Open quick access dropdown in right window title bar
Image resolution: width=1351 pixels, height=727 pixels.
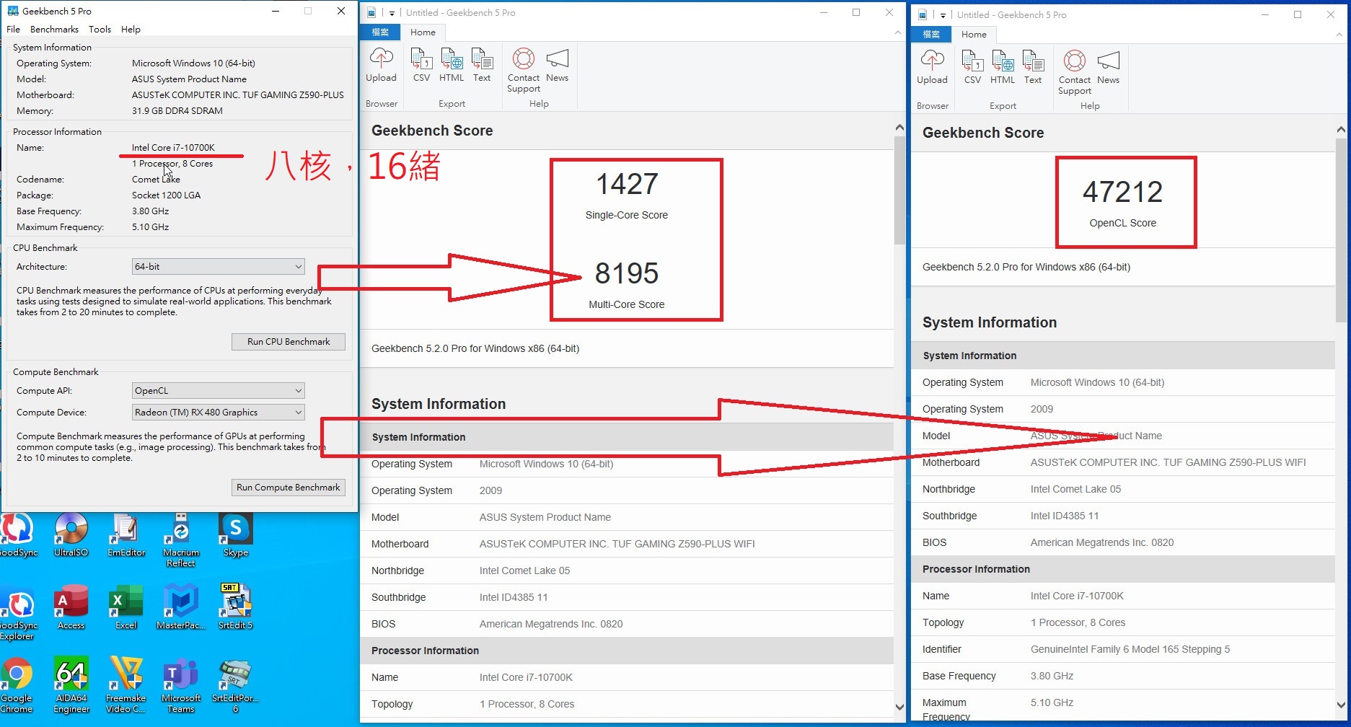[943, 15]
